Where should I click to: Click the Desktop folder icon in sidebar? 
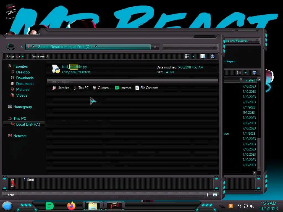pyautogui.click(x=13, y=72)
